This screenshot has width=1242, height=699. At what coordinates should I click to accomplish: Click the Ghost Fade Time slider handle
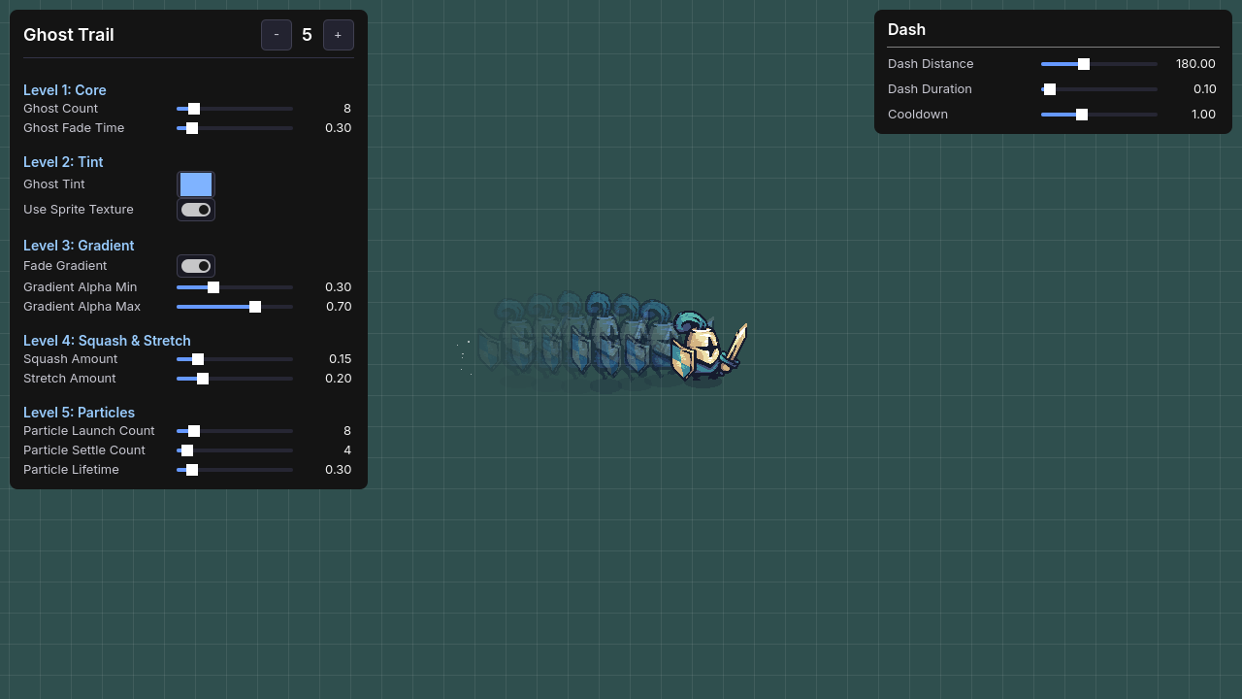(x=190, y=128)
